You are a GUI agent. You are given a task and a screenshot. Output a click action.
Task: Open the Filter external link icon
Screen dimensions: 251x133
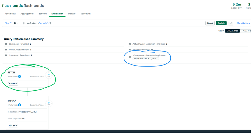[11, 23]
